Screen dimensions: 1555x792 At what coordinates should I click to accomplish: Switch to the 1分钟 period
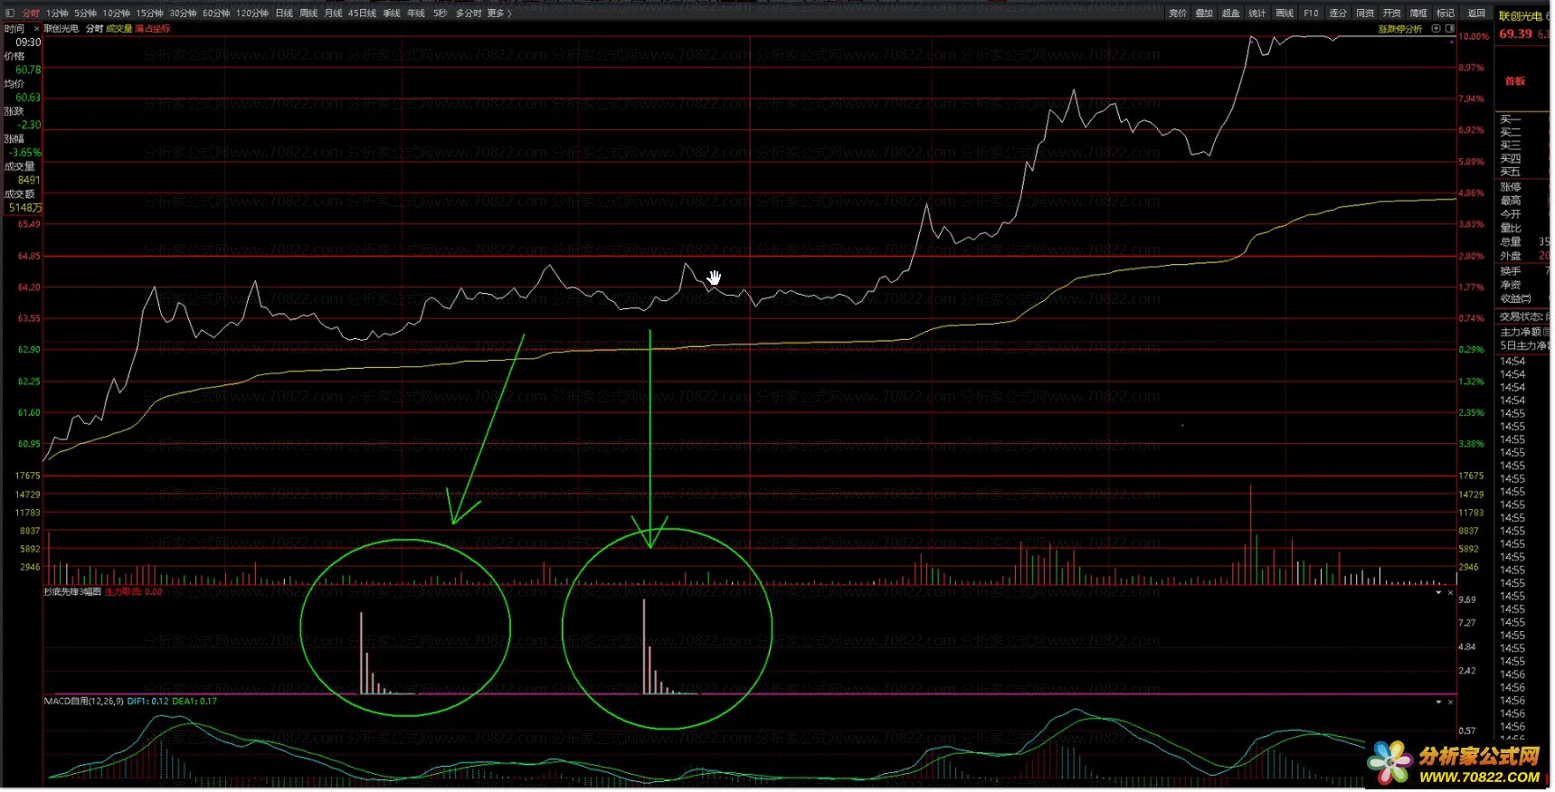[57, 14]
